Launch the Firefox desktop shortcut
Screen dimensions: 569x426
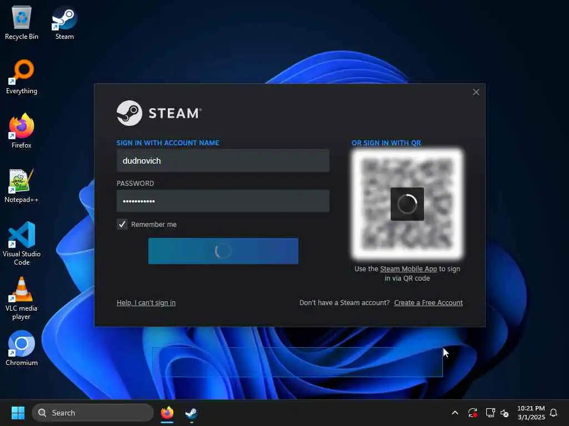(x=22, y=131)
